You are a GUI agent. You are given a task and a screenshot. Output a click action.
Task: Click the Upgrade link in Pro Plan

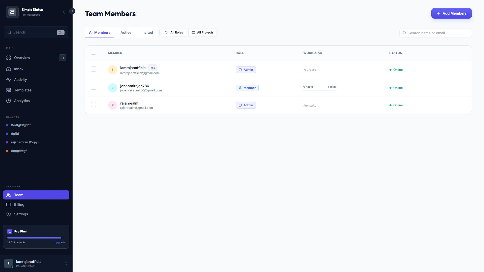pyautogui.click(x=59, y=243)
